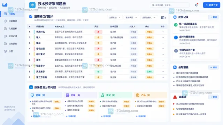The width and height of the screenshot is (223, 125).
Task: Open the ⋯ actions for 调用时机 row
Action: tap(163, 32)
